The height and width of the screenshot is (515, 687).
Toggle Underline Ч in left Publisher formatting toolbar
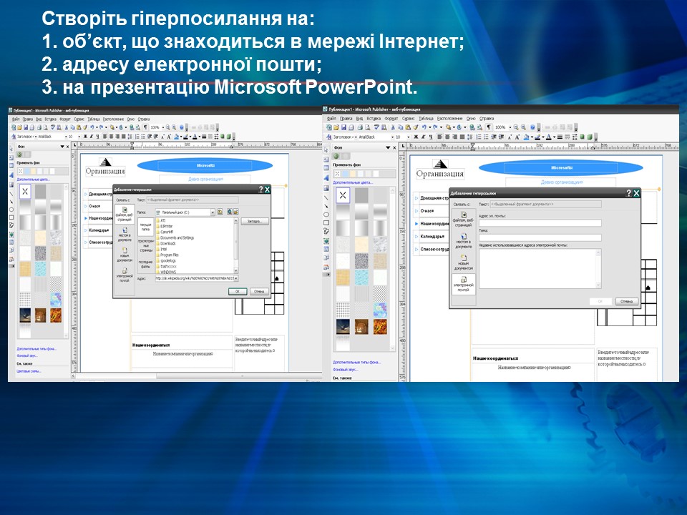click(x=97, y=137)
